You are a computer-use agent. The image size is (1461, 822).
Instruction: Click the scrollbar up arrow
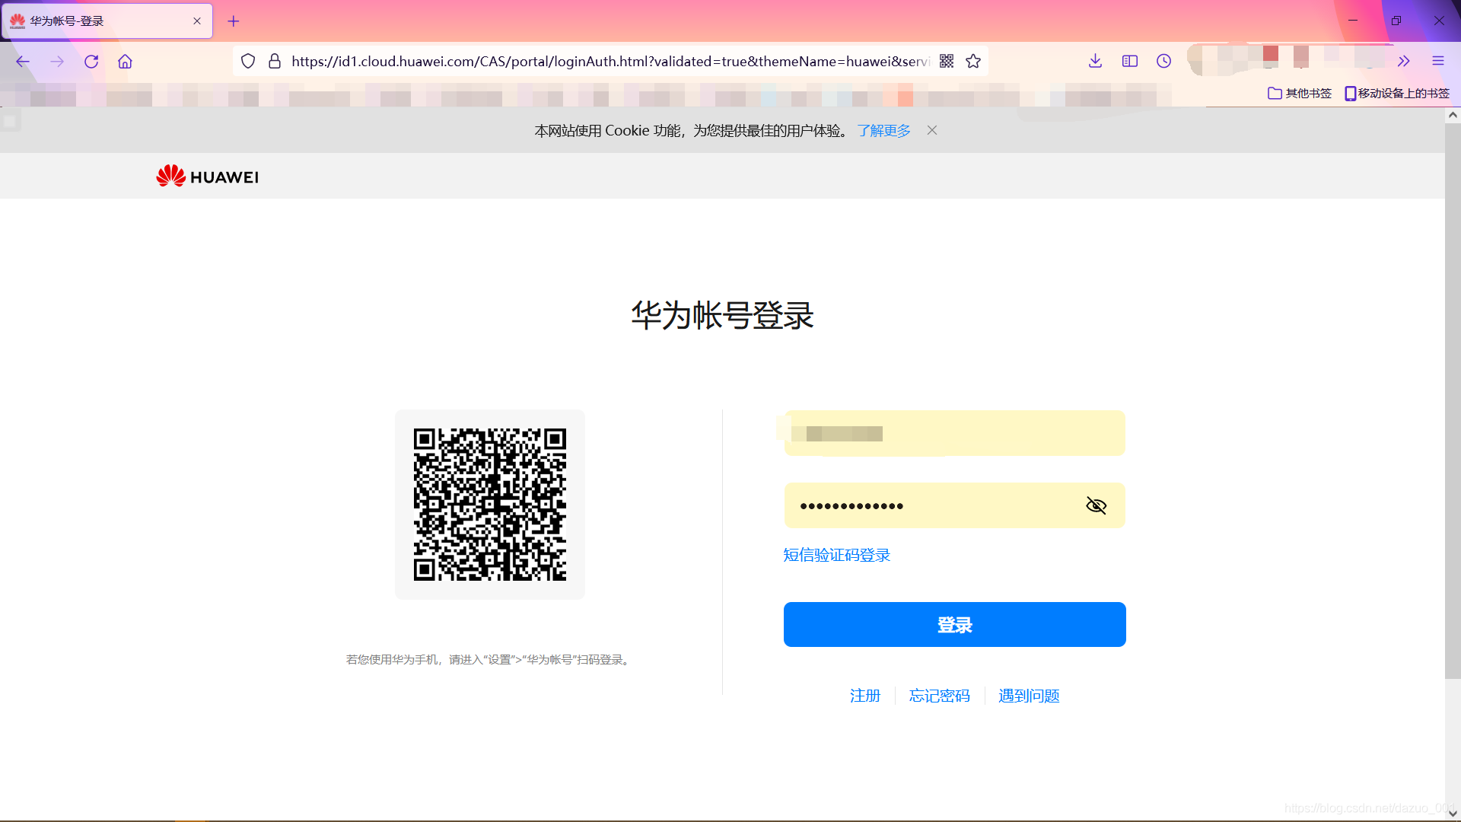pyautogui.click(x=1453, y=115)
